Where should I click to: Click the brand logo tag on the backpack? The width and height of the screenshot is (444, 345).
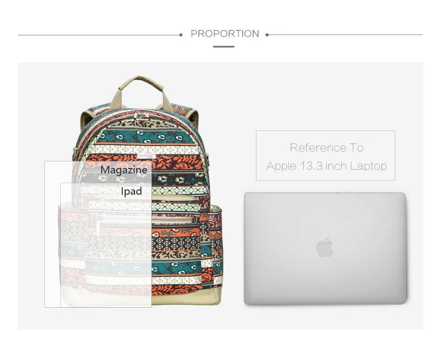point(147,156)
